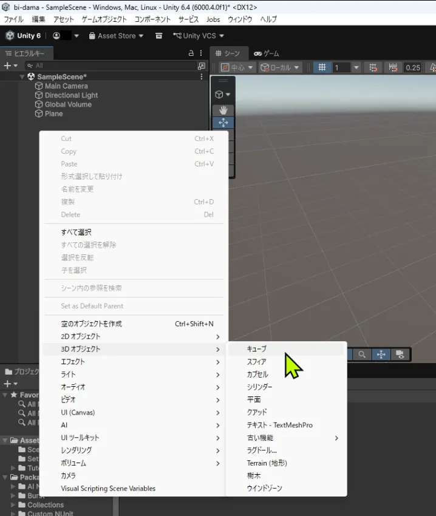Click the magnifier icon in scene navigation bar

coord(362,355)
